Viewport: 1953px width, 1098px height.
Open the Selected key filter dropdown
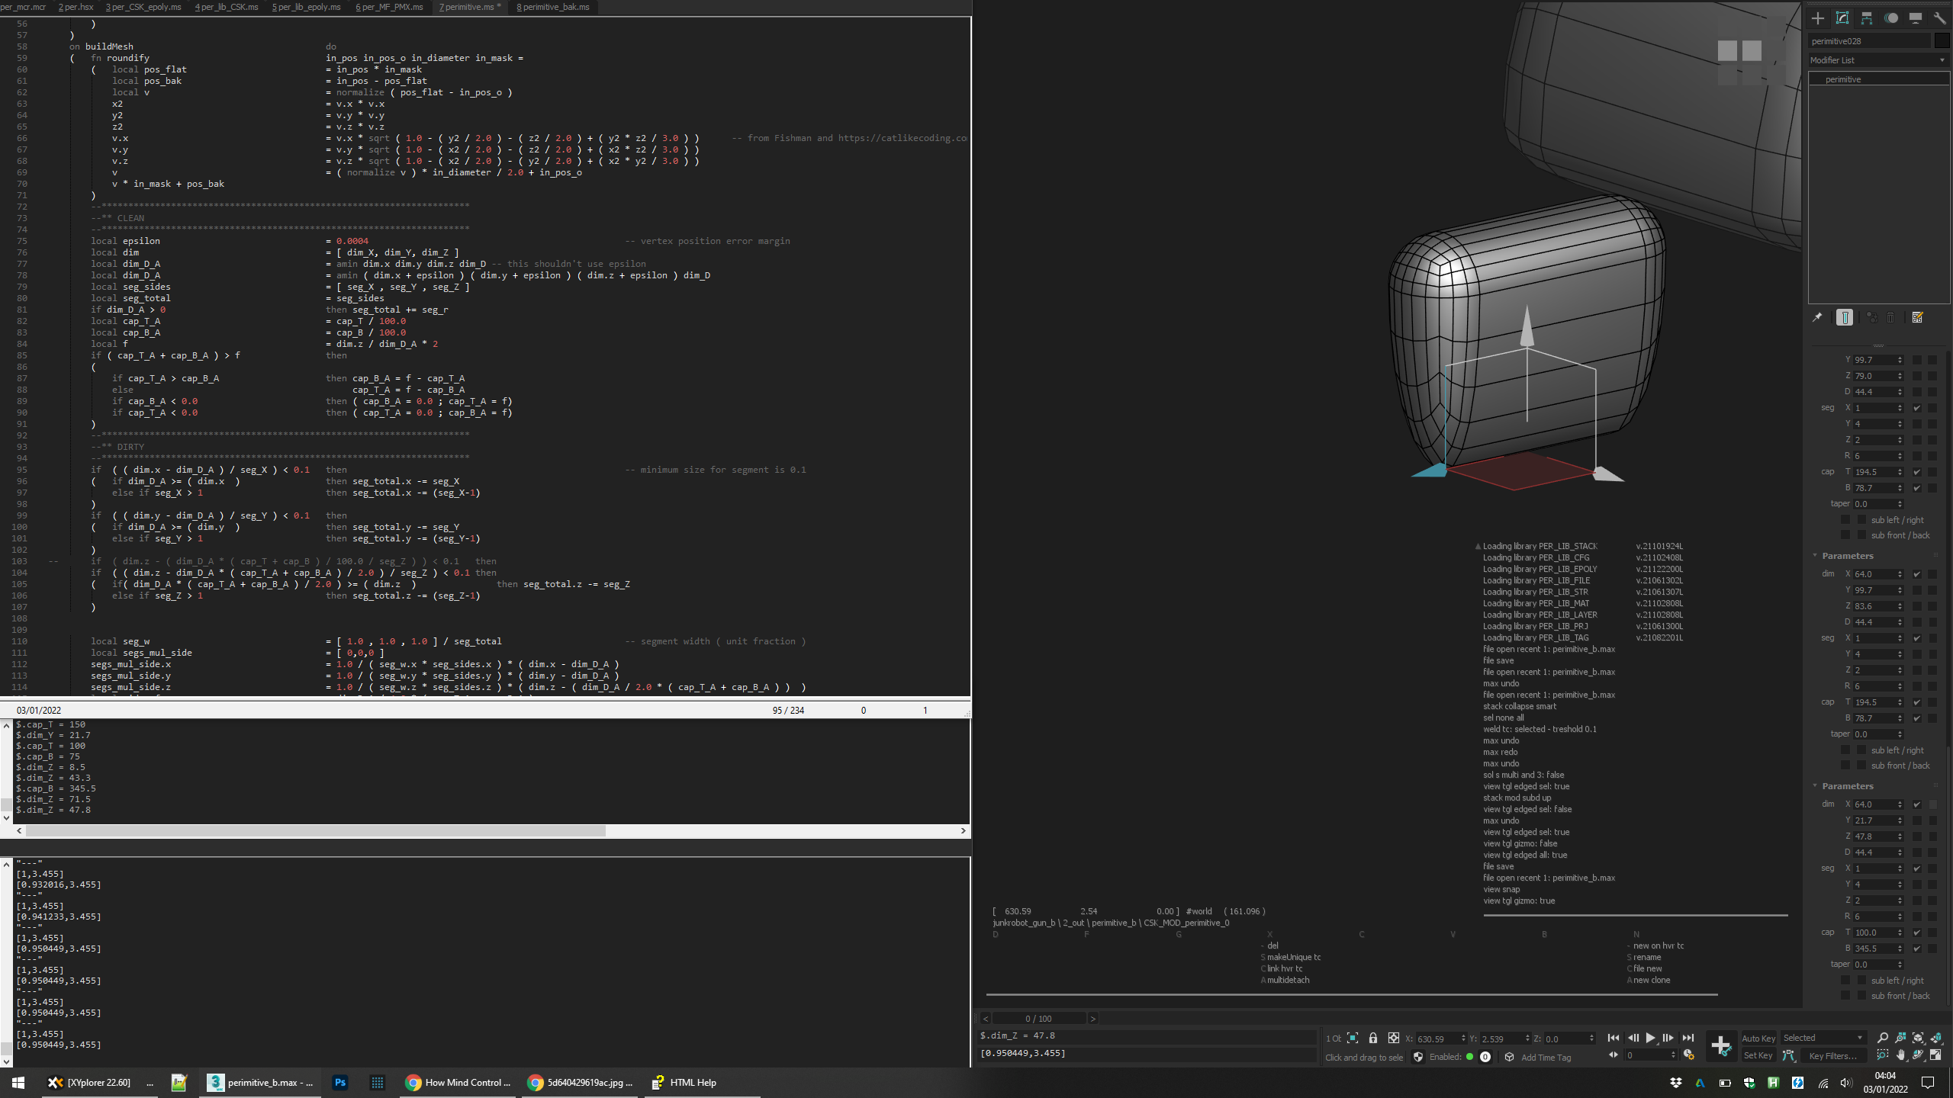[x=1823, y=1038]
